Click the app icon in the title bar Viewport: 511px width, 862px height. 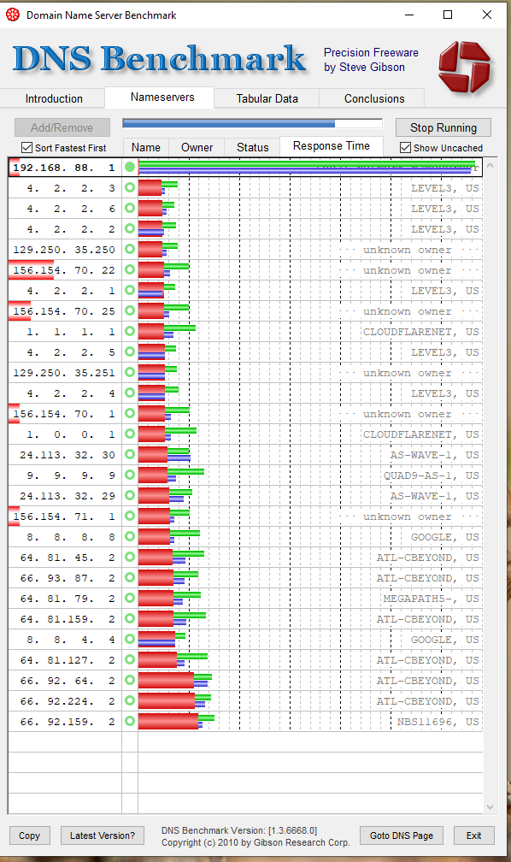[x=13, y=15]
